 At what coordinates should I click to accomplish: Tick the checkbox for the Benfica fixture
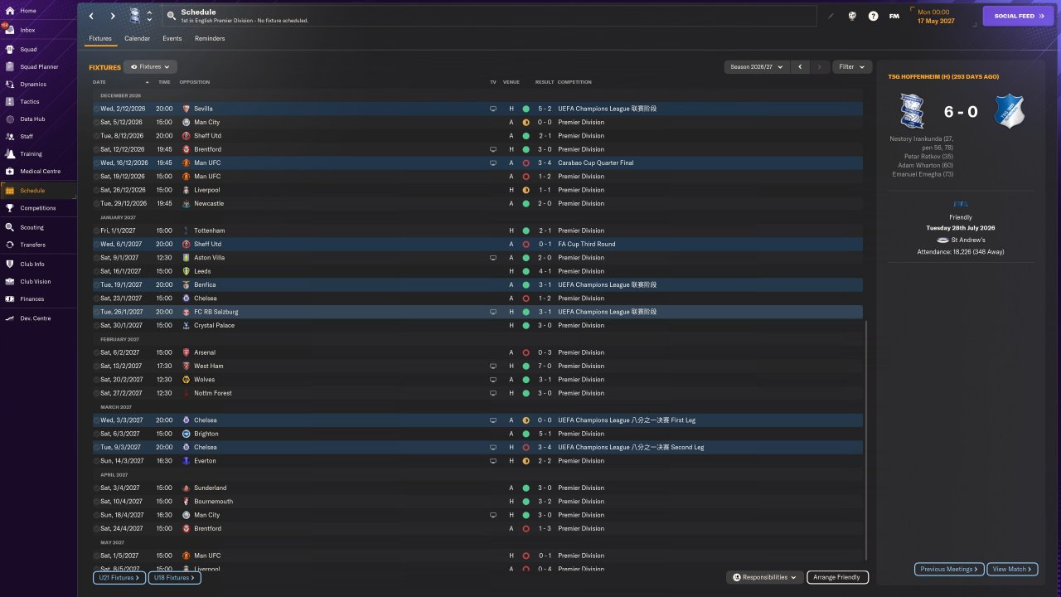[x=96, y=284]
